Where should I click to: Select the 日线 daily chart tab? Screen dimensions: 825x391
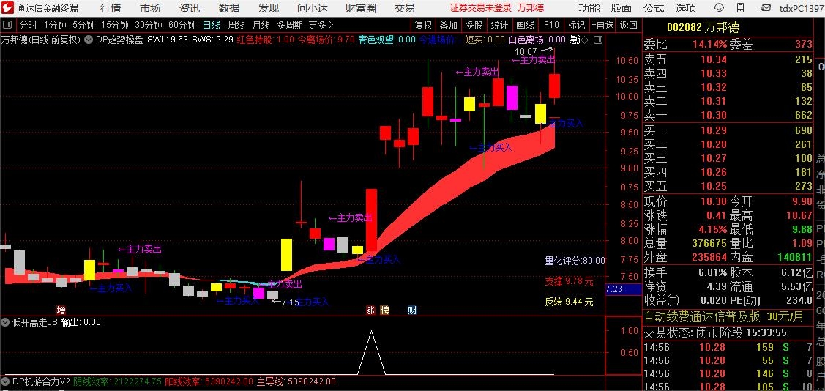point(212,25)
